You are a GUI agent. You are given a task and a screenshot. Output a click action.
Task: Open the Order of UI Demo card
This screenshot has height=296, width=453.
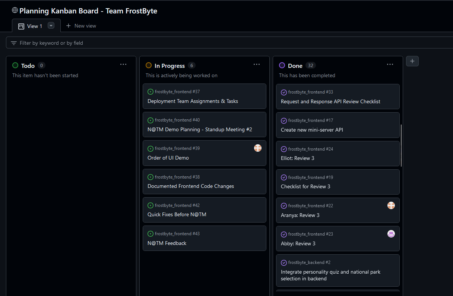coord(168,158)
